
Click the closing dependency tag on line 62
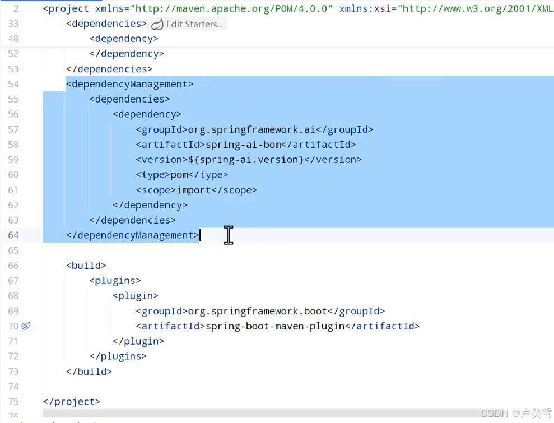tap(150, 205)
